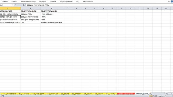Viewport: 173px width, 97px height.
Task: Select cell B5 containing 'раз'
Action: click(31, 22)
